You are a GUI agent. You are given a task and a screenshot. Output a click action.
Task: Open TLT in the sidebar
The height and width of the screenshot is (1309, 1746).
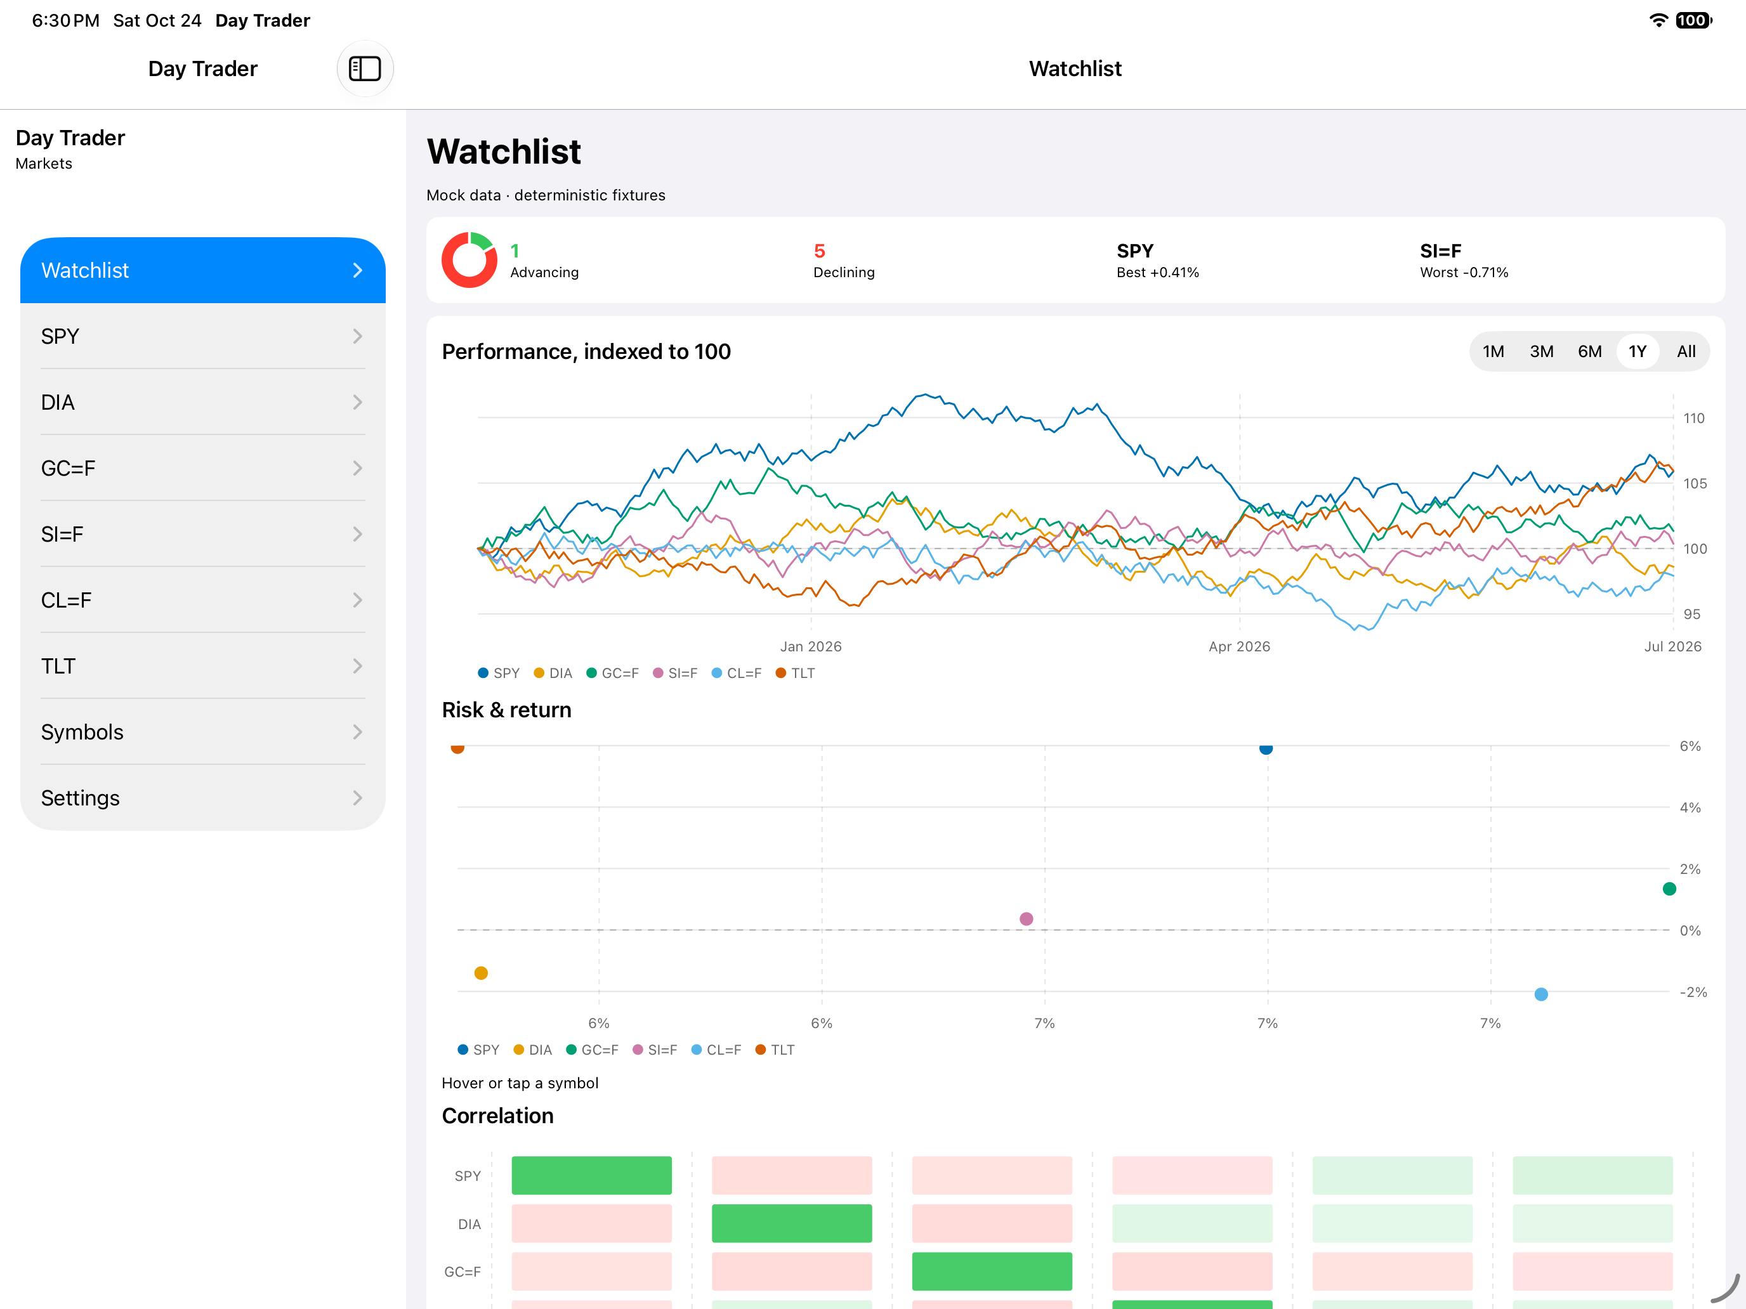coord(203,666)
